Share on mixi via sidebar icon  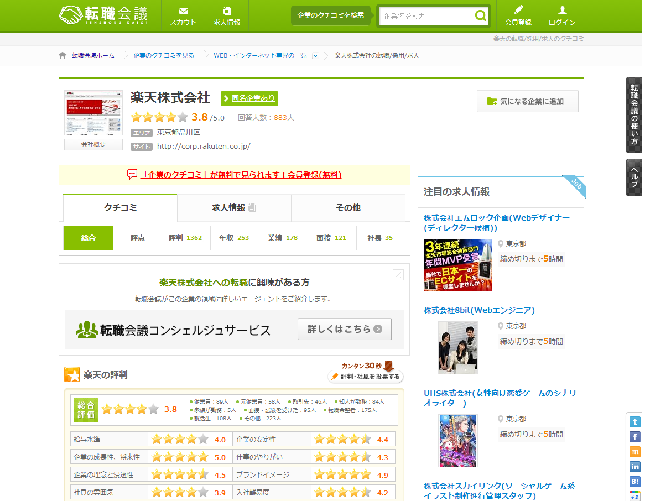click(634, 452)
